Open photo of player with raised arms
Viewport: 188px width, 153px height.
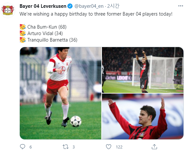(143, 117)
